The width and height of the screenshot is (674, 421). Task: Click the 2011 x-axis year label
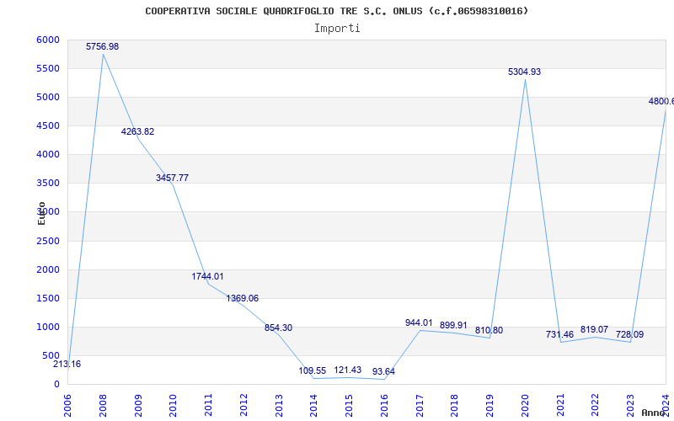click(x=208, y=405)
